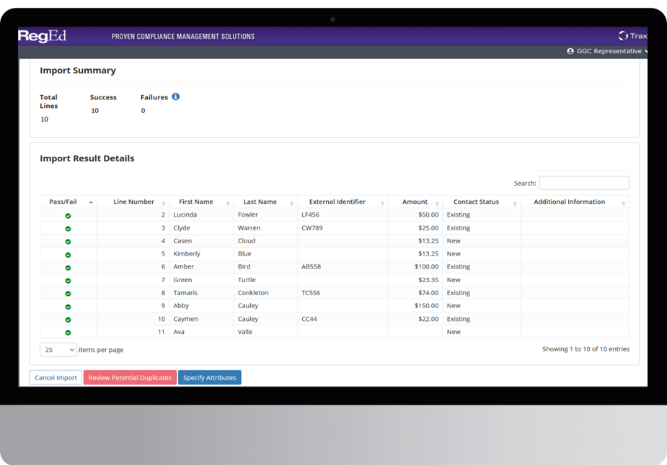Click 'Showing 1 to 10 of 10 entries' text
This screenshot has width=667, height=465.
(x=586, y=348)
